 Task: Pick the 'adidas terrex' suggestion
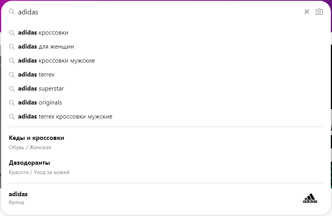click(37, 75)
